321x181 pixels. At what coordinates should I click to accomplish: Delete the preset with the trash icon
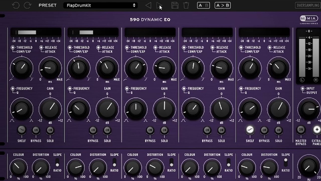[x=186, y=5]
